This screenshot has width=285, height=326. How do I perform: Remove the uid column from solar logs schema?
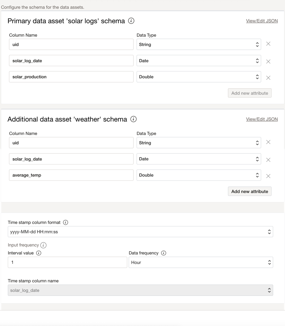pyautogui.click(x=268, y=44)
